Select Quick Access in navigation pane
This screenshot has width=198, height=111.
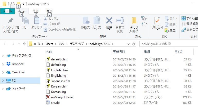click(21, 56)
